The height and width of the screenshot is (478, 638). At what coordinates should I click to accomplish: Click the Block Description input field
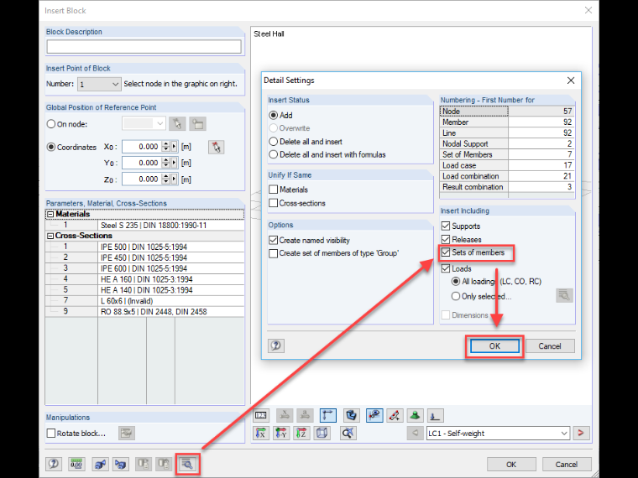point(144,47)
